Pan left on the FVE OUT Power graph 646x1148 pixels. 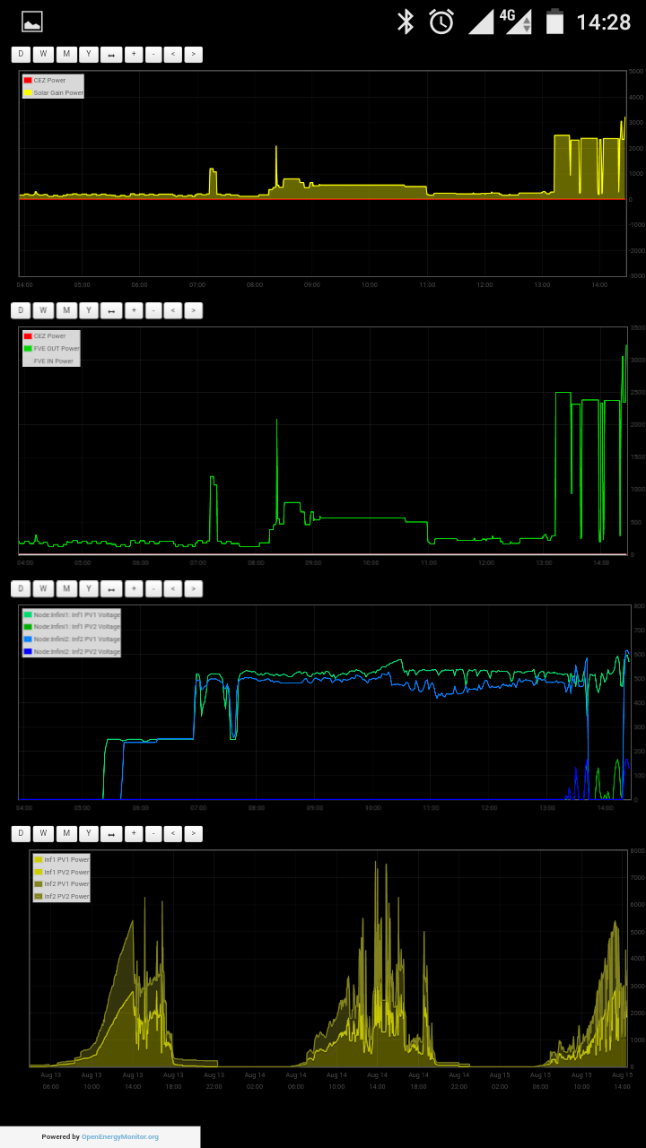click(x=173, y=310)
